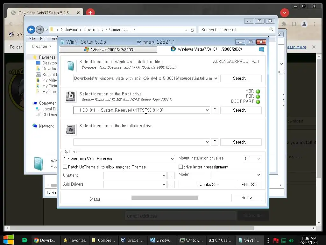Browse for Add Drivers ellipsis button
This screenshot has width=326, height=245.
(171, 185)
